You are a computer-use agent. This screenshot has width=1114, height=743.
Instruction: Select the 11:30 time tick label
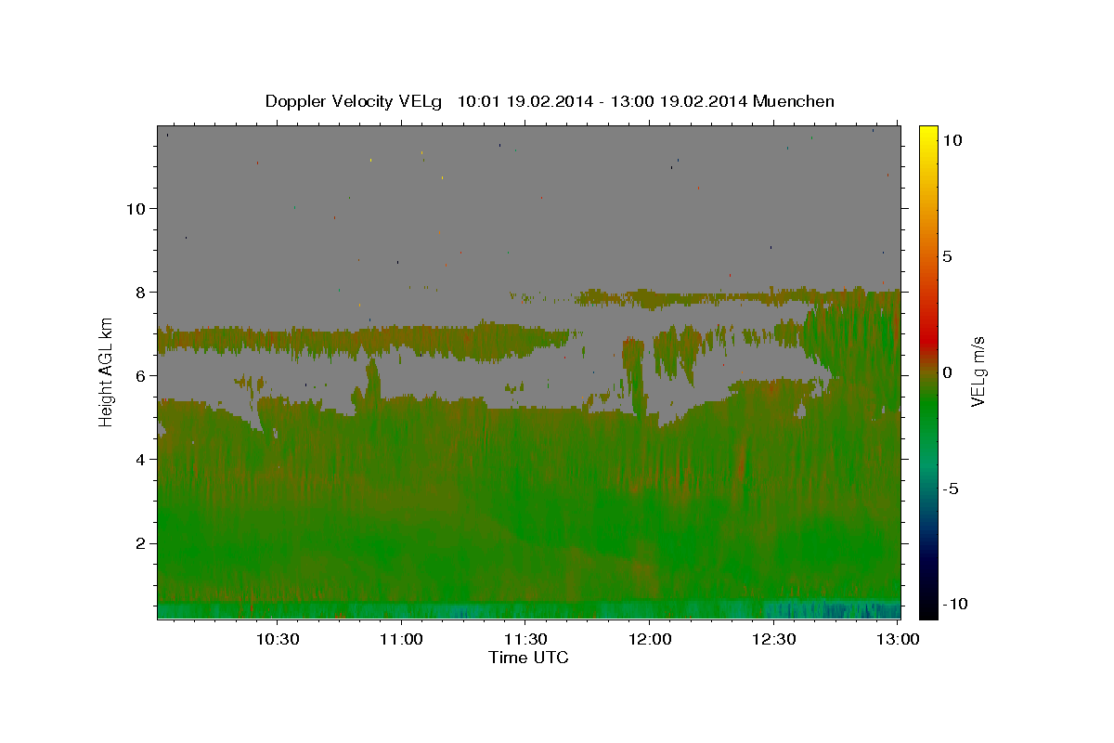click(x=525, y=639)
